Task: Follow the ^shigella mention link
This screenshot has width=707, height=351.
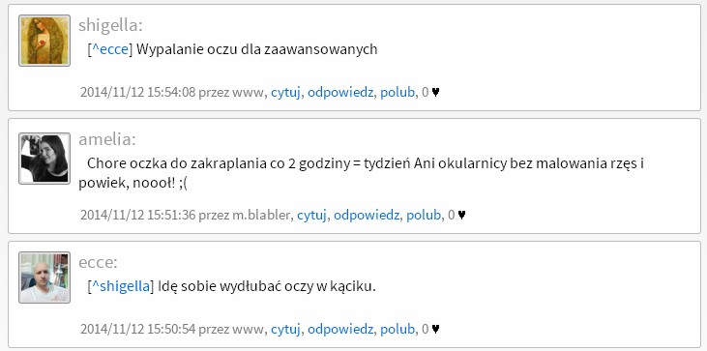Action: [x=120, y=285]
